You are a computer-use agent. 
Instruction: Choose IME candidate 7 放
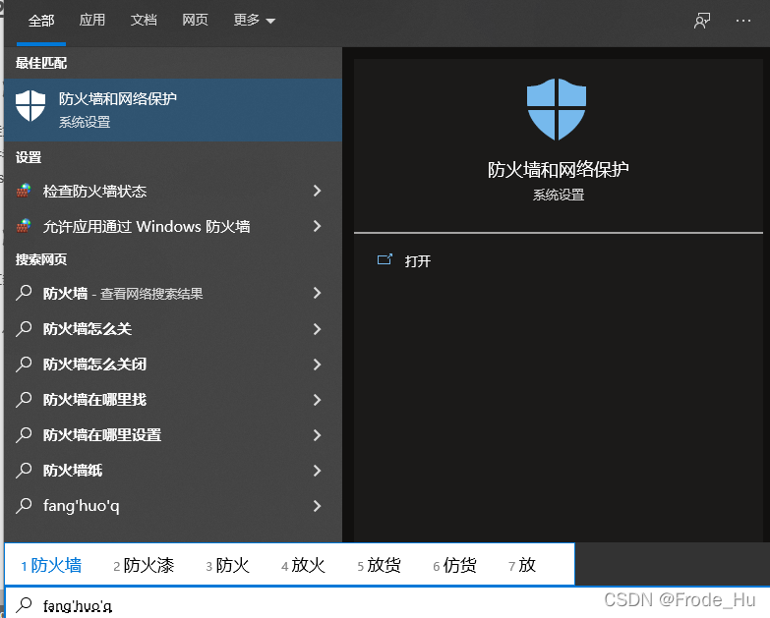coord(521,565)
